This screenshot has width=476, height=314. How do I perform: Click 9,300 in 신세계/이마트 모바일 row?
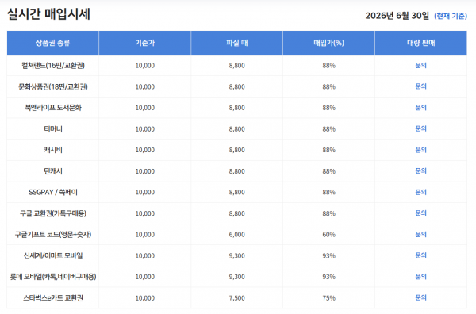tap(236, 256)
